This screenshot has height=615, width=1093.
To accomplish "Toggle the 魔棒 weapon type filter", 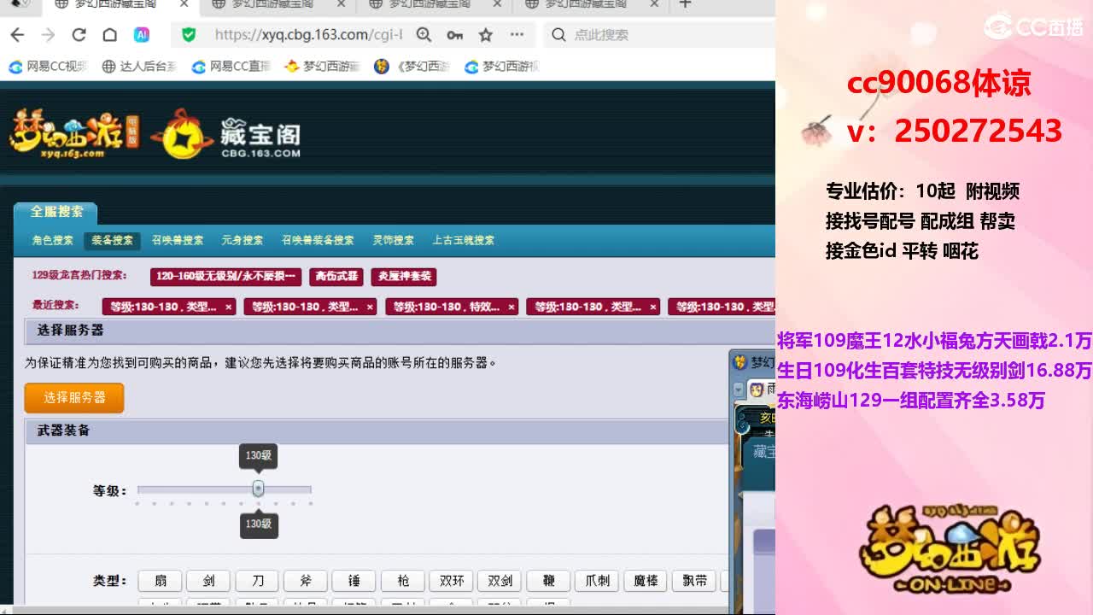I will tap(646, 581).
